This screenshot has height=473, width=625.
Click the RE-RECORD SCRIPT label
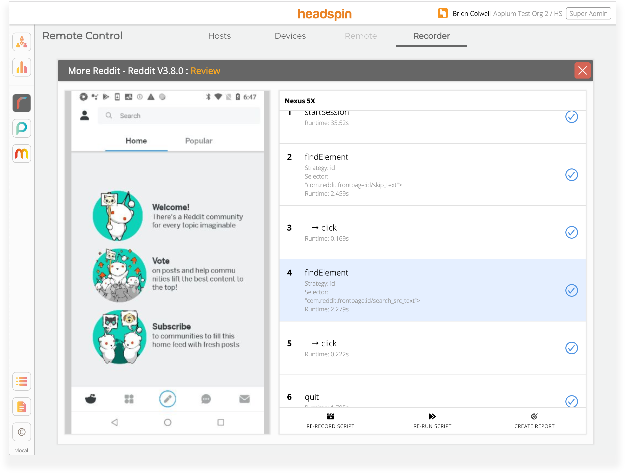pos(330,426)
